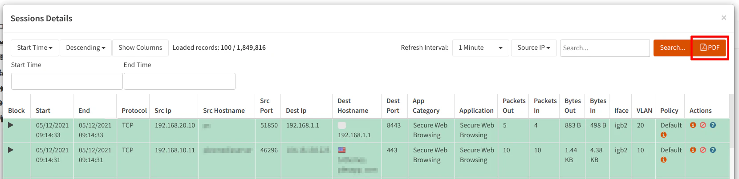Click help action icon in 192.168.20.10 row
This screenshot has width=739, height=179.
(713, 125)
